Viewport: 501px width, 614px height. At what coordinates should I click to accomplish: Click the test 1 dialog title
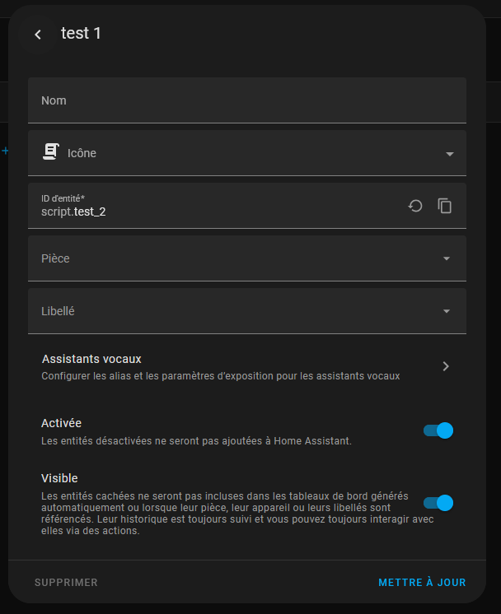(x=81, y=33)
